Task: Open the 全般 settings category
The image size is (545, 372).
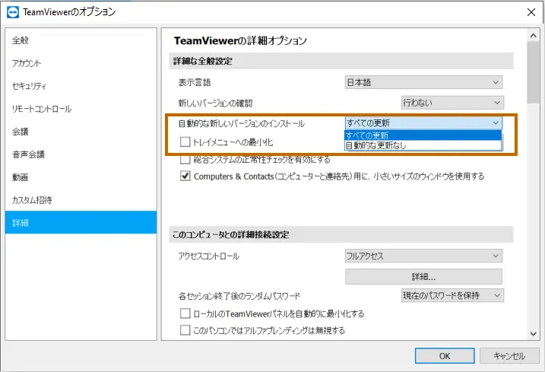Action: point(81,40)
